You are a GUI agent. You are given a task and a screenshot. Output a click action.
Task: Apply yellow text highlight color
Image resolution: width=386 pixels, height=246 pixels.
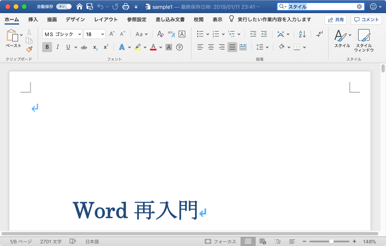pos(138,47)
